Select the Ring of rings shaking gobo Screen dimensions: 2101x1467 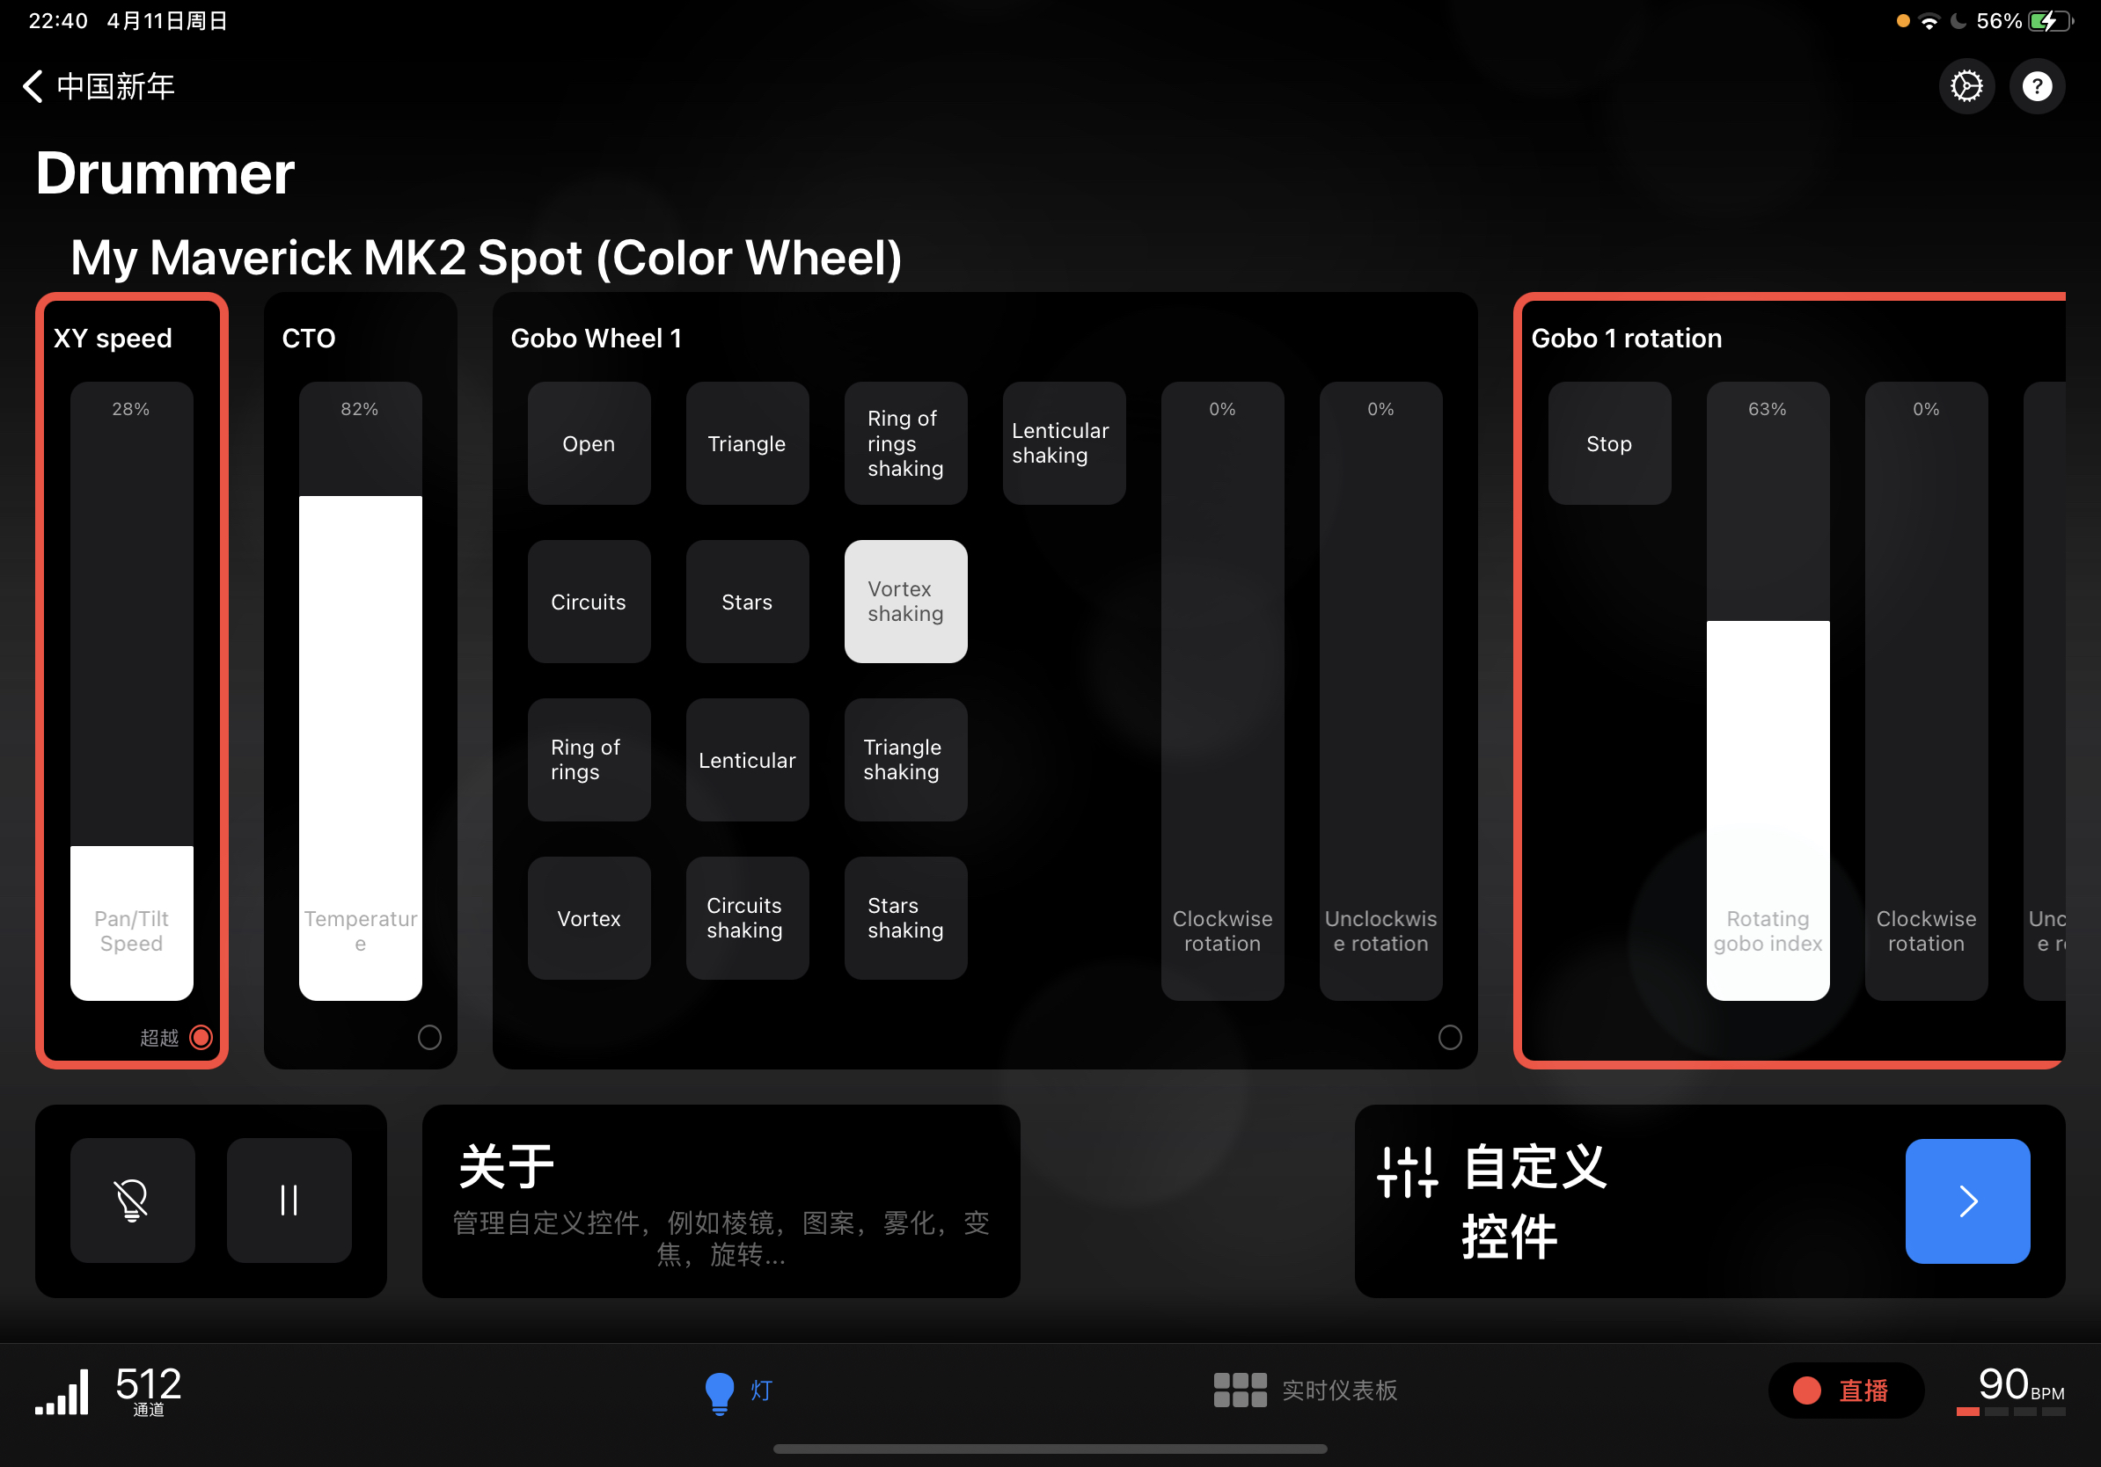click(x=906, y=443)
